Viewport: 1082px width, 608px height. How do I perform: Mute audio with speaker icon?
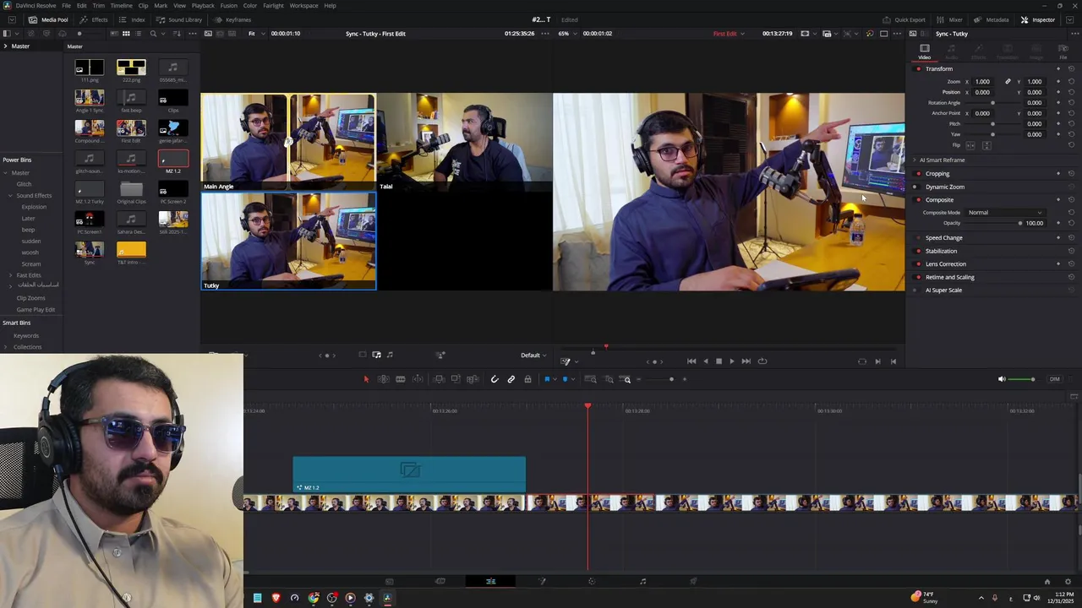(x=1002, y=379)
